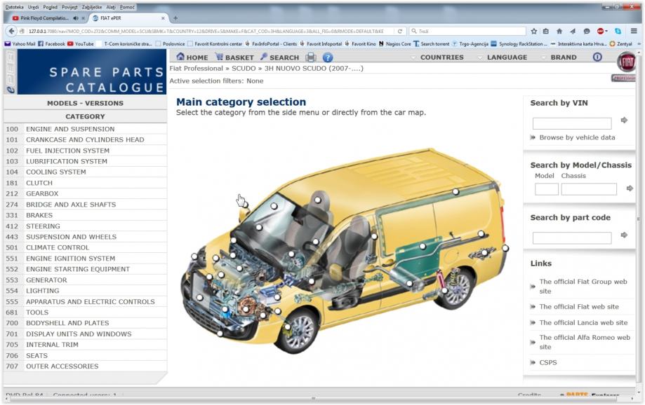Open the blue help question mark icon
Viewport: 645px width, 405px height.
pos(328,57)
